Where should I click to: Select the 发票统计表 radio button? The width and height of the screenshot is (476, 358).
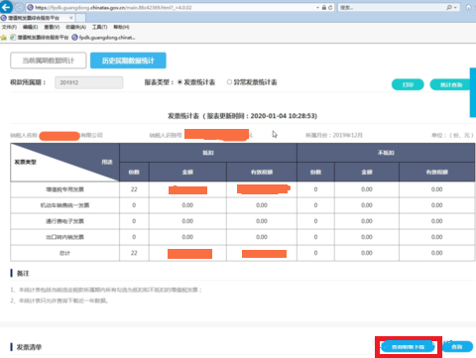tap(179, 82)
